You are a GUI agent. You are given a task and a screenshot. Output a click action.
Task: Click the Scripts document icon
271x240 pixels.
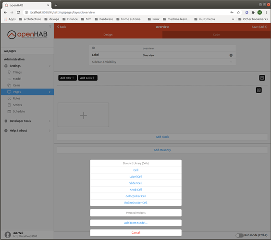click(9, 105)
